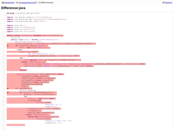This screenshot has width=174, height=130.
Task: Click the red branch diamond on line 38
Action: click(x=8, y=88)
